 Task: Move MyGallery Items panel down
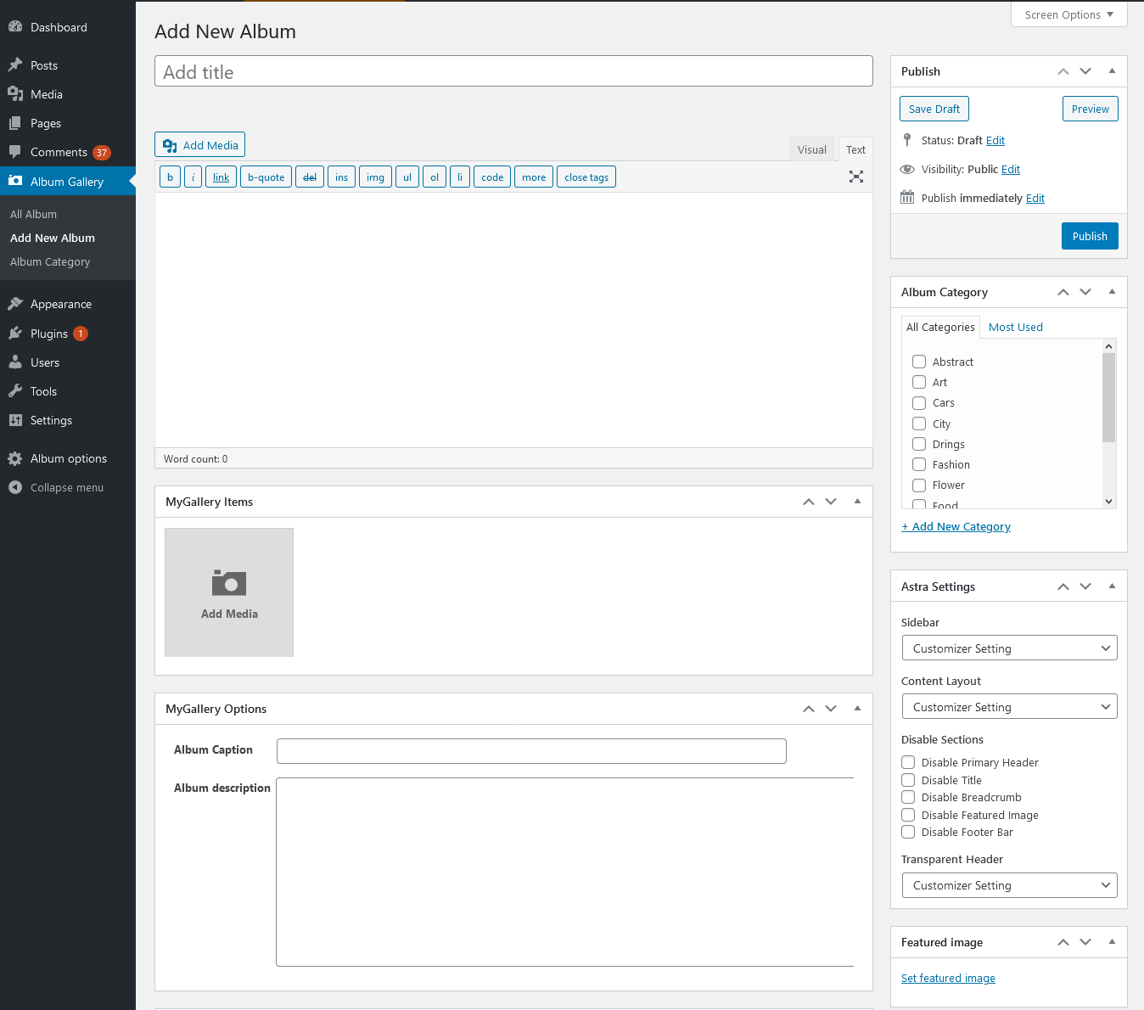click(x=831, y=502)
